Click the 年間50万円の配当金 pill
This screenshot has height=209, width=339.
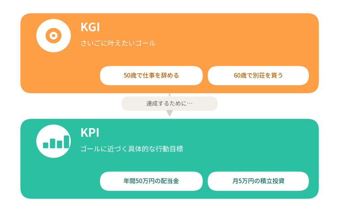151,181
